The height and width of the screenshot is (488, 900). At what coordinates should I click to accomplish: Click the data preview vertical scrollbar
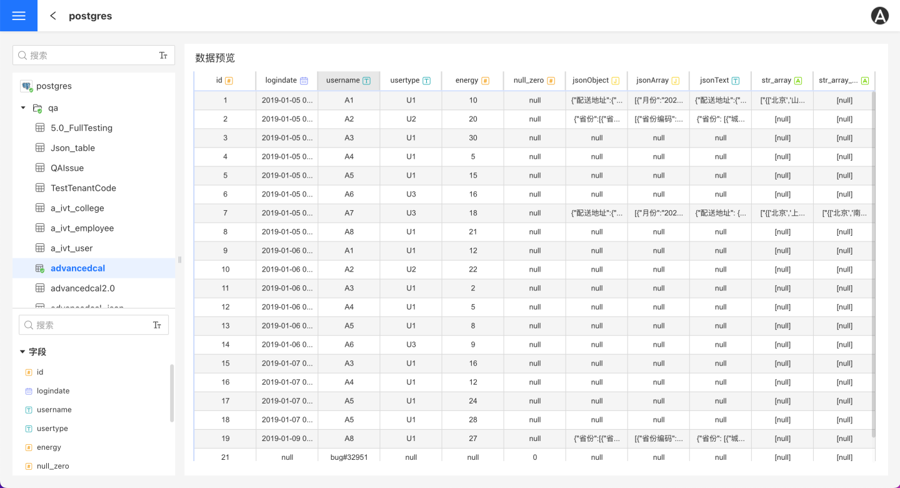point(873,263)
